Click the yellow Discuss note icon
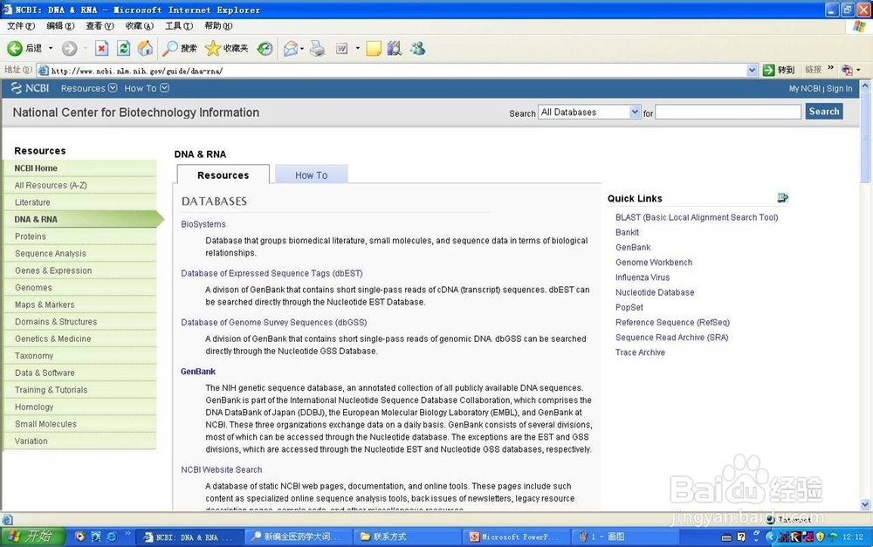 point(374,48)
